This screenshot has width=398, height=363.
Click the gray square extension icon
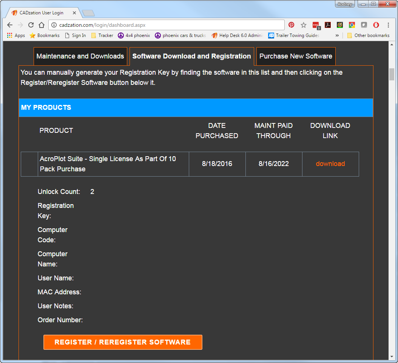(x=364, y=25)
